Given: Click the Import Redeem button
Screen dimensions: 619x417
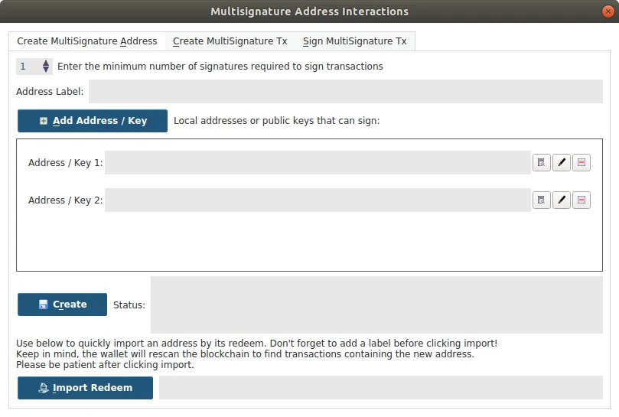Looking at the screenshot, I should pyautogui.click(x=85, y=388).
